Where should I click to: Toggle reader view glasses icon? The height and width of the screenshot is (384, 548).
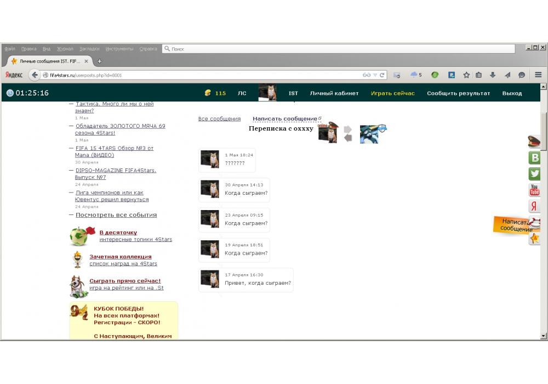[x=367, y=75]
